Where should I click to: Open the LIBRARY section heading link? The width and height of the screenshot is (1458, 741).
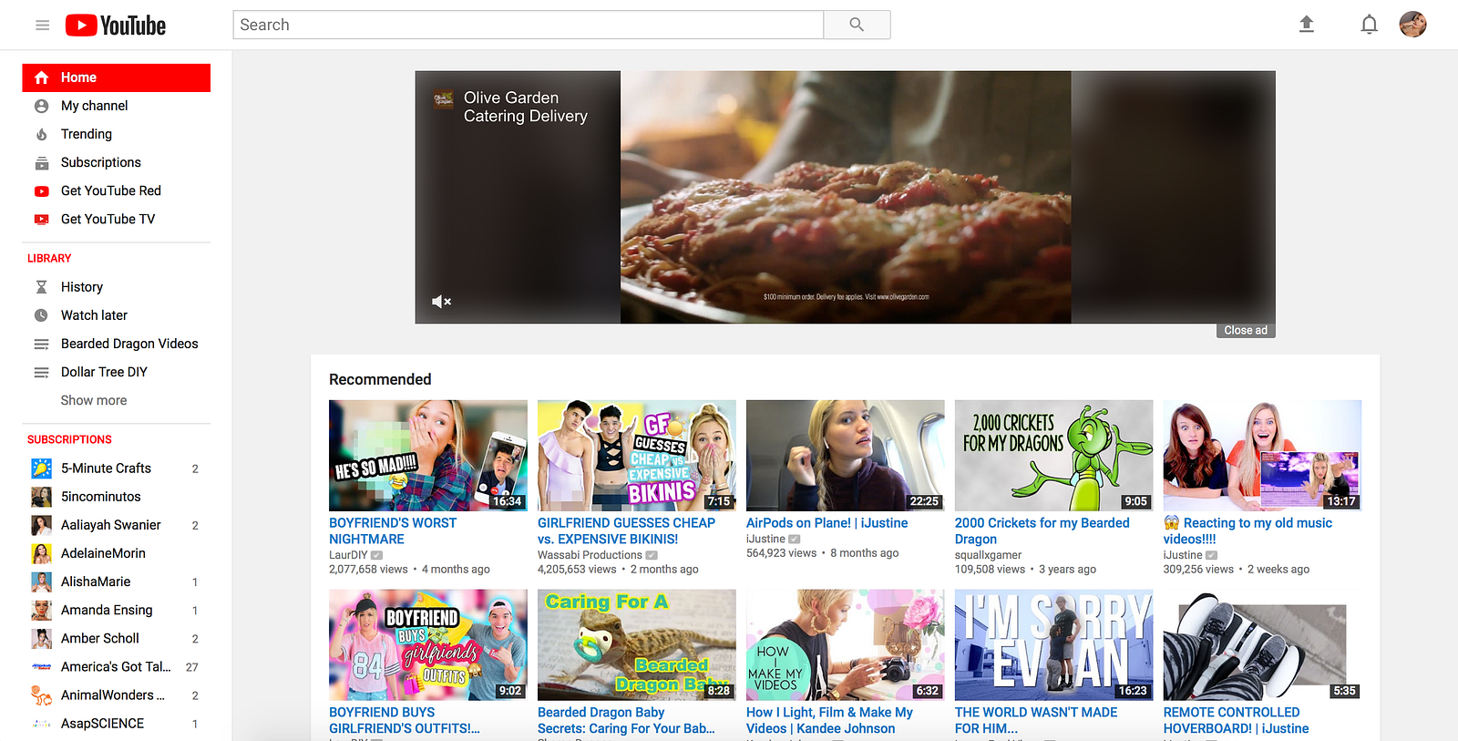49,258
